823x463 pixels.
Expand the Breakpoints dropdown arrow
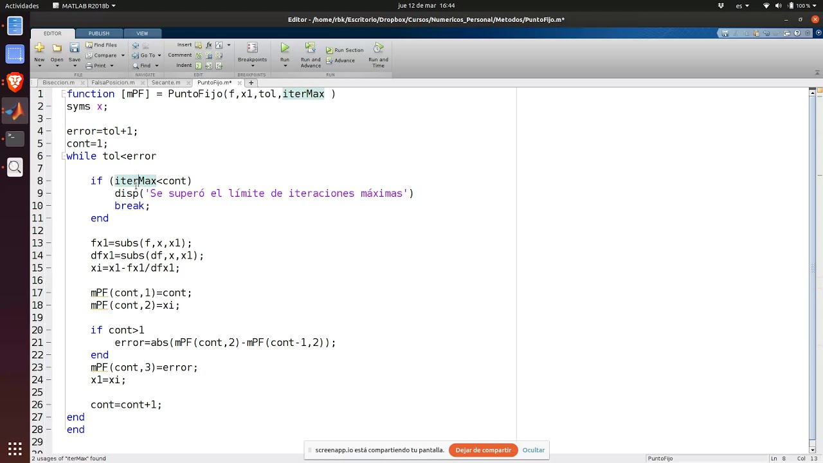tap(252, 66)
